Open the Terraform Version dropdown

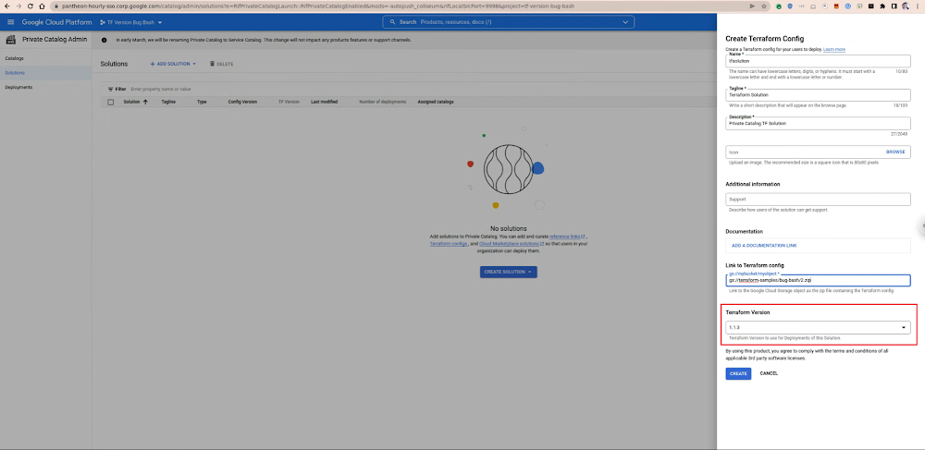[x=818, y=328]
